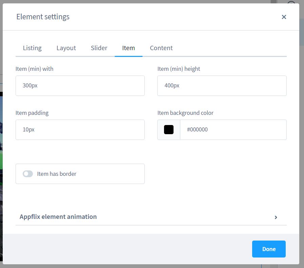Open the Layout tab

point(66,48)
